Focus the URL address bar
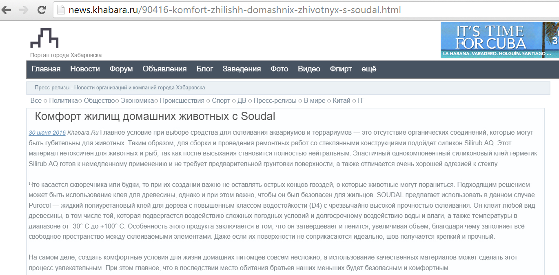 tap(306, 10)
